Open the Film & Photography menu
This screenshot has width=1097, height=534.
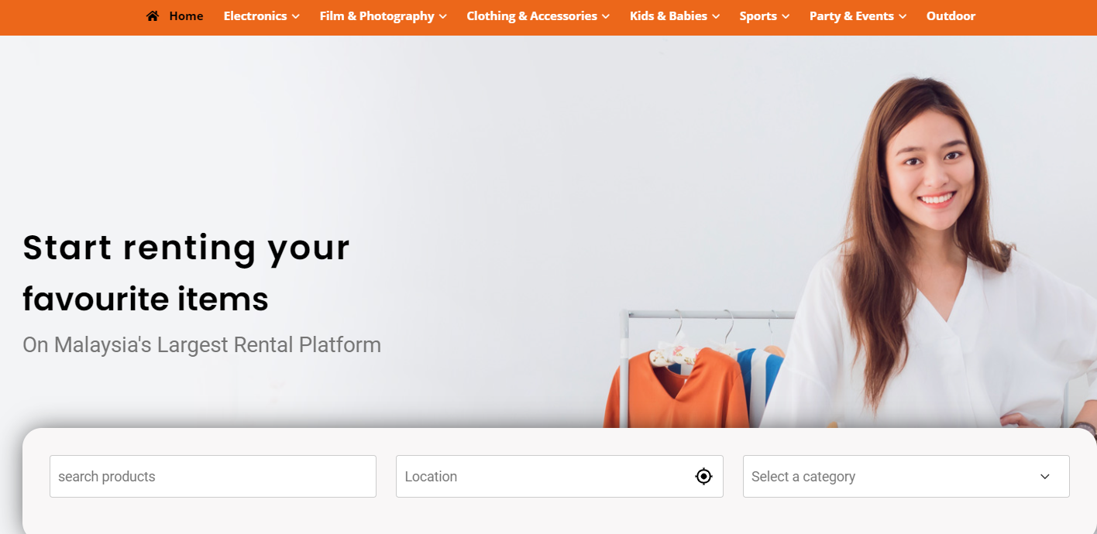(x=383, y=16)
